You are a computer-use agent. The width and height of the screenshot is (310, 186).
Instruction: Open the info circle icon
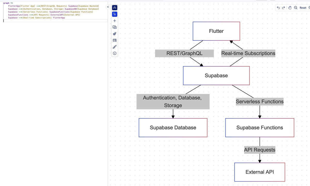click(115, 53)
